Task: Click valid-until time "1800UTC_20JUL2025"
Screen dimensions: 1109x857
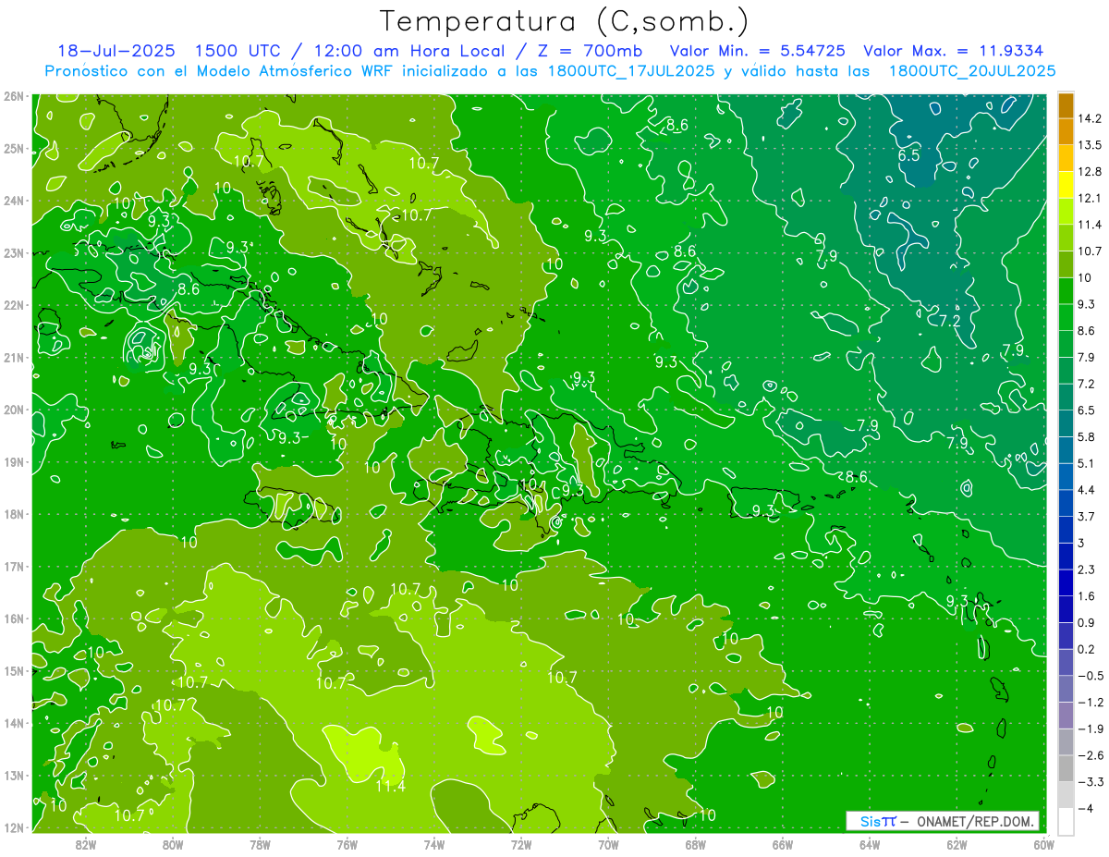Action: 972,71
